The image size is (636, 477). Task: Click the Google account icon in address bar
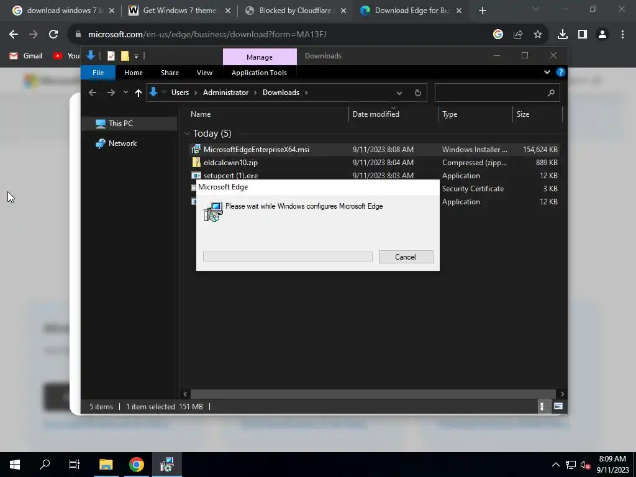[x=497, y=35]
